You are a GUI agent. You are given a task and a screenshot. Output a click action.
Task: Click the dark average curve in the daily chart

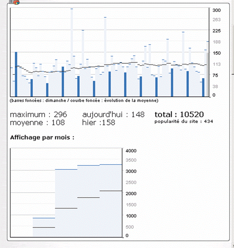pos(111,64)
